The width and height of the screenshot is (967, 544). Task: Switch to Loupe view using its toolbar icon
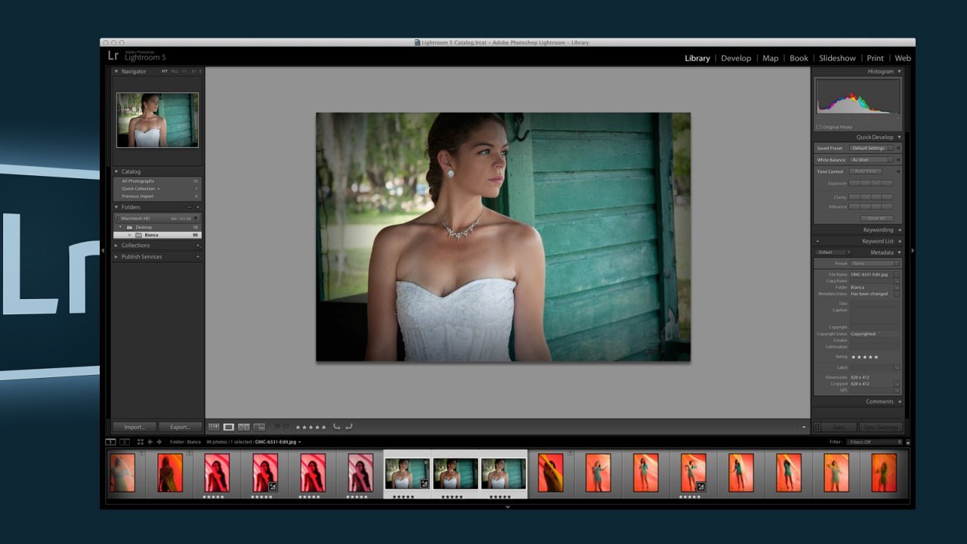(229, 427)
